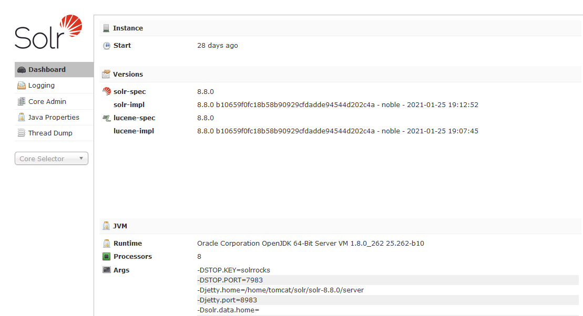Open the Dashboard page
Screen dimensions: 583x316
click(x=54, y=70)
